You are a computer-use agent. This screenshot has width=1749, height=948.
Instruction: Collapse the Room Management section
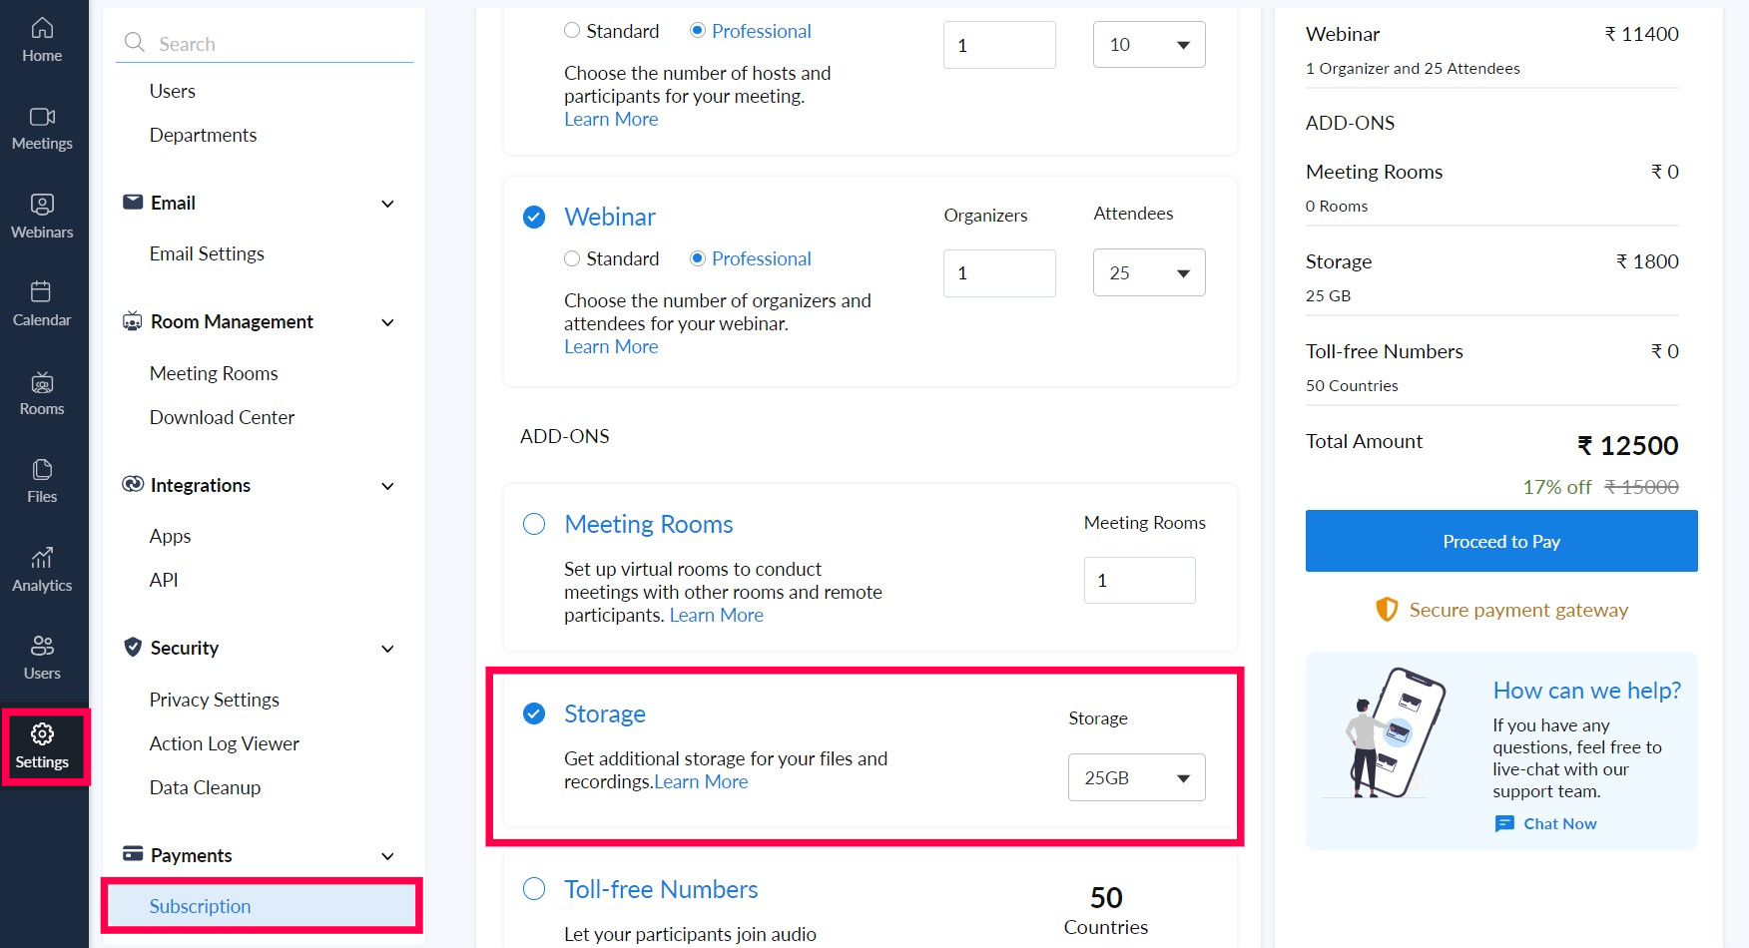[387, 322]
